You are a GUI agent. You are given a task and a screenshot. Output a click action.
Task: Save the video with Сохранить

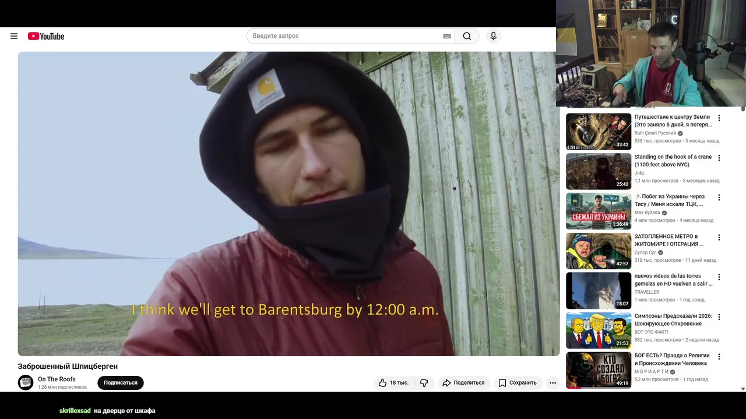coord(518,382)
